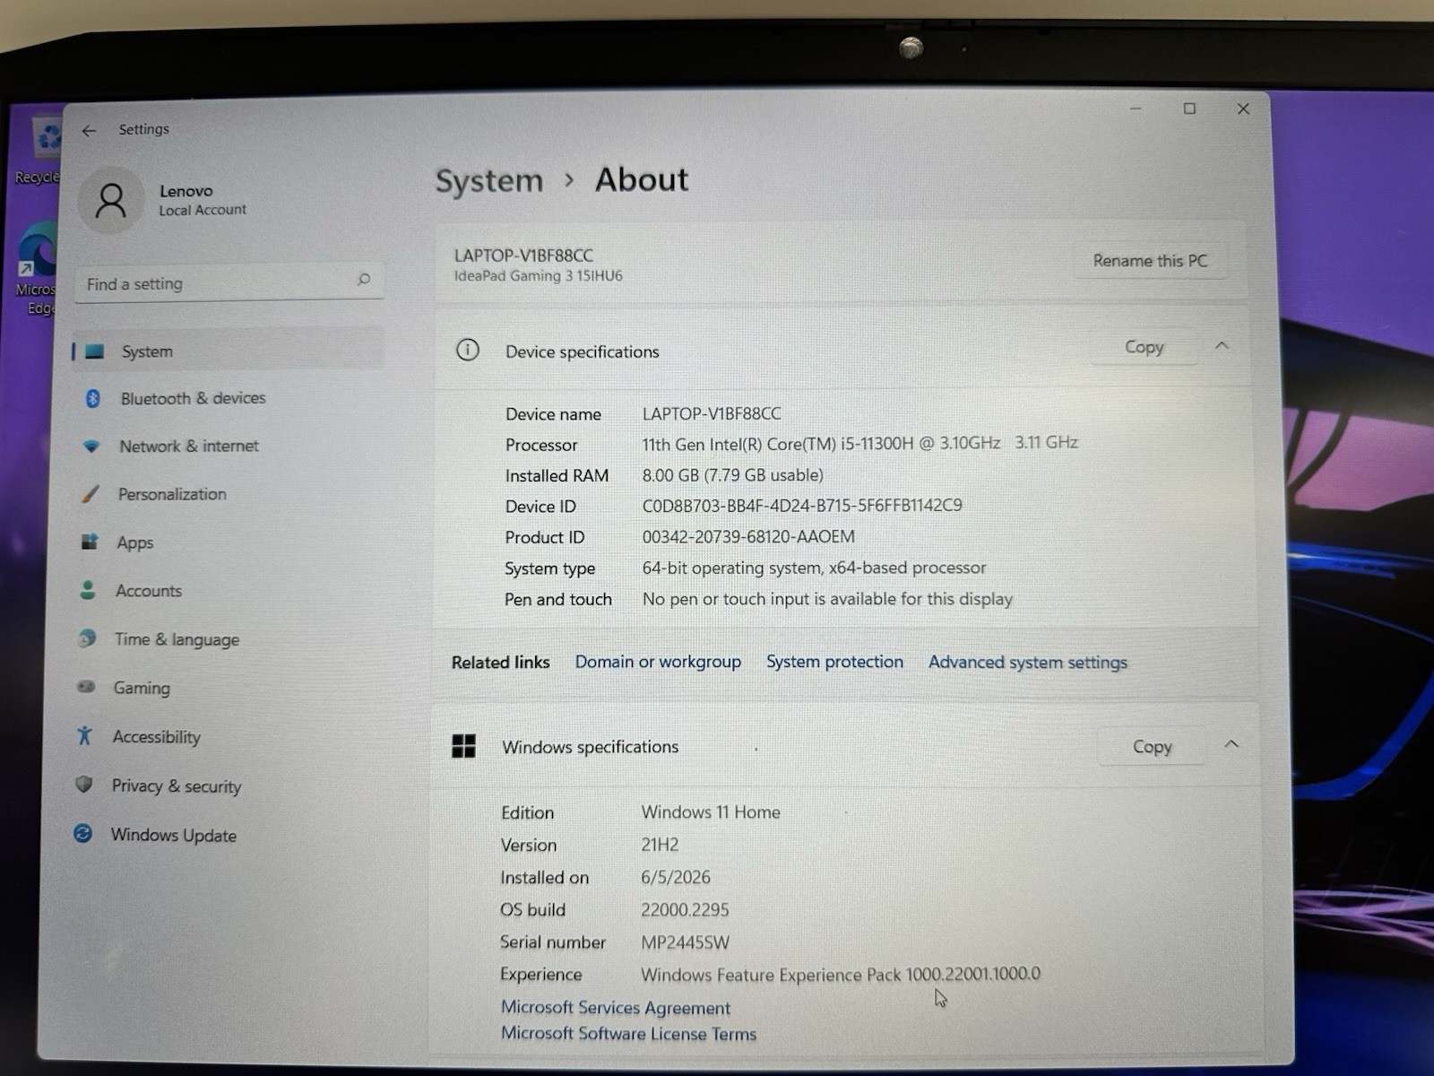
Task: Click the Version 21H2 value
Action: pos(660,845)
